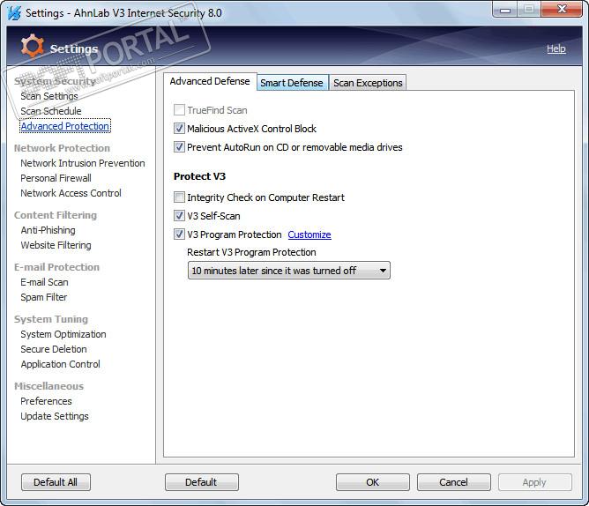Click the AhnLab V3 title bar icon
Screen dimensions: 589x506
coord(14,13)
